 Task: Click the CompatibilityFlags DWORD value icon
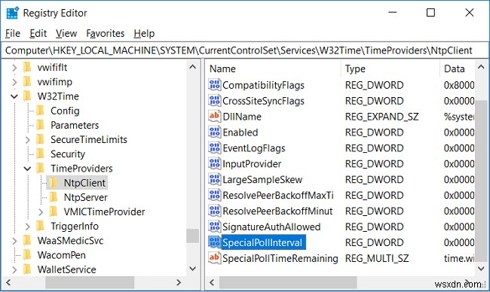(x=214, y=85)
